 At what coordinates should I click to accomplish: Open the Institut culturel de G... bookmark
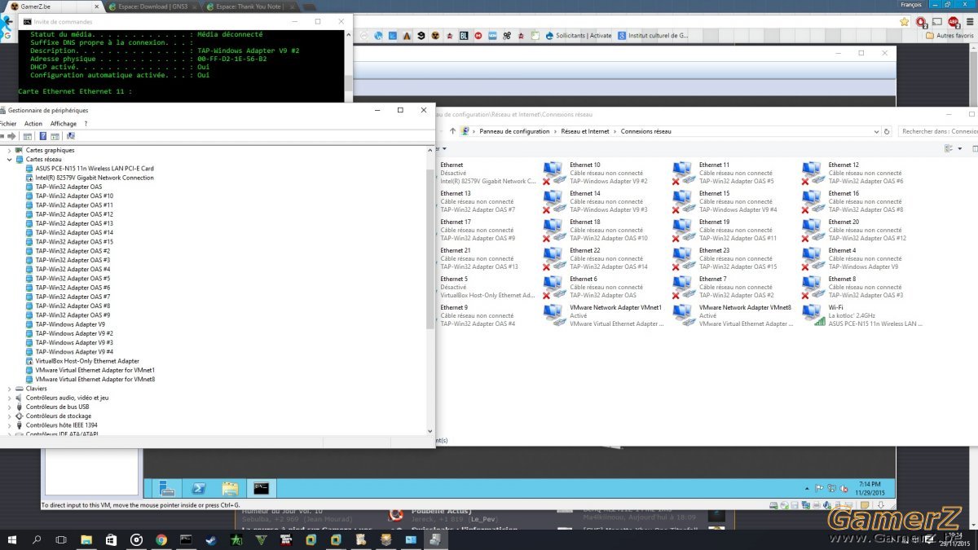coord(654,36)
